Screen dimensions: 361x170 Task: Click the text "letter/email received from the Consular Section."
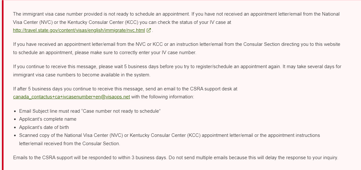tap(69, 144)
